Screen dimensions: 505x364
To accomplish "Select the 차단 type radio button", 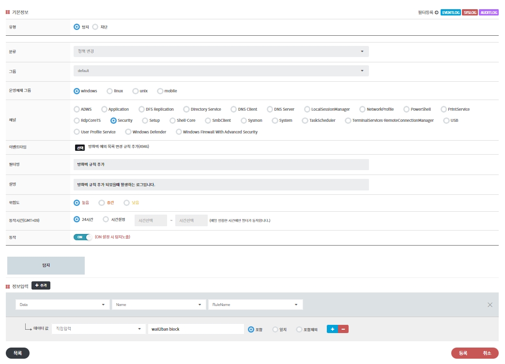I will tap(95, 27).
